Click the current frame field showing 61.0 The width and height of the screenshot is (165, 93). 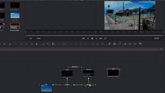point(156,38)
